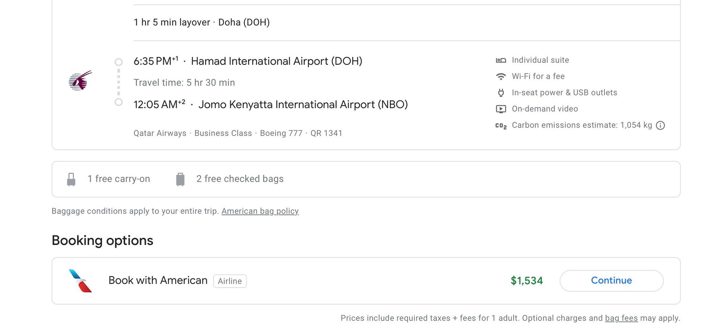Click the checked bag suitcase icon
This screenshot has width=716, height=329.
(180, 179)
